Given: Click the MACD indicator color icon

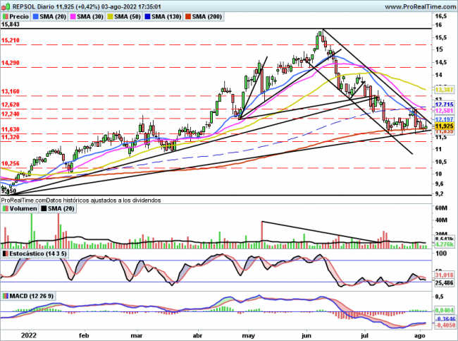Looking at the screenshot, I should (x=5, y=296).
